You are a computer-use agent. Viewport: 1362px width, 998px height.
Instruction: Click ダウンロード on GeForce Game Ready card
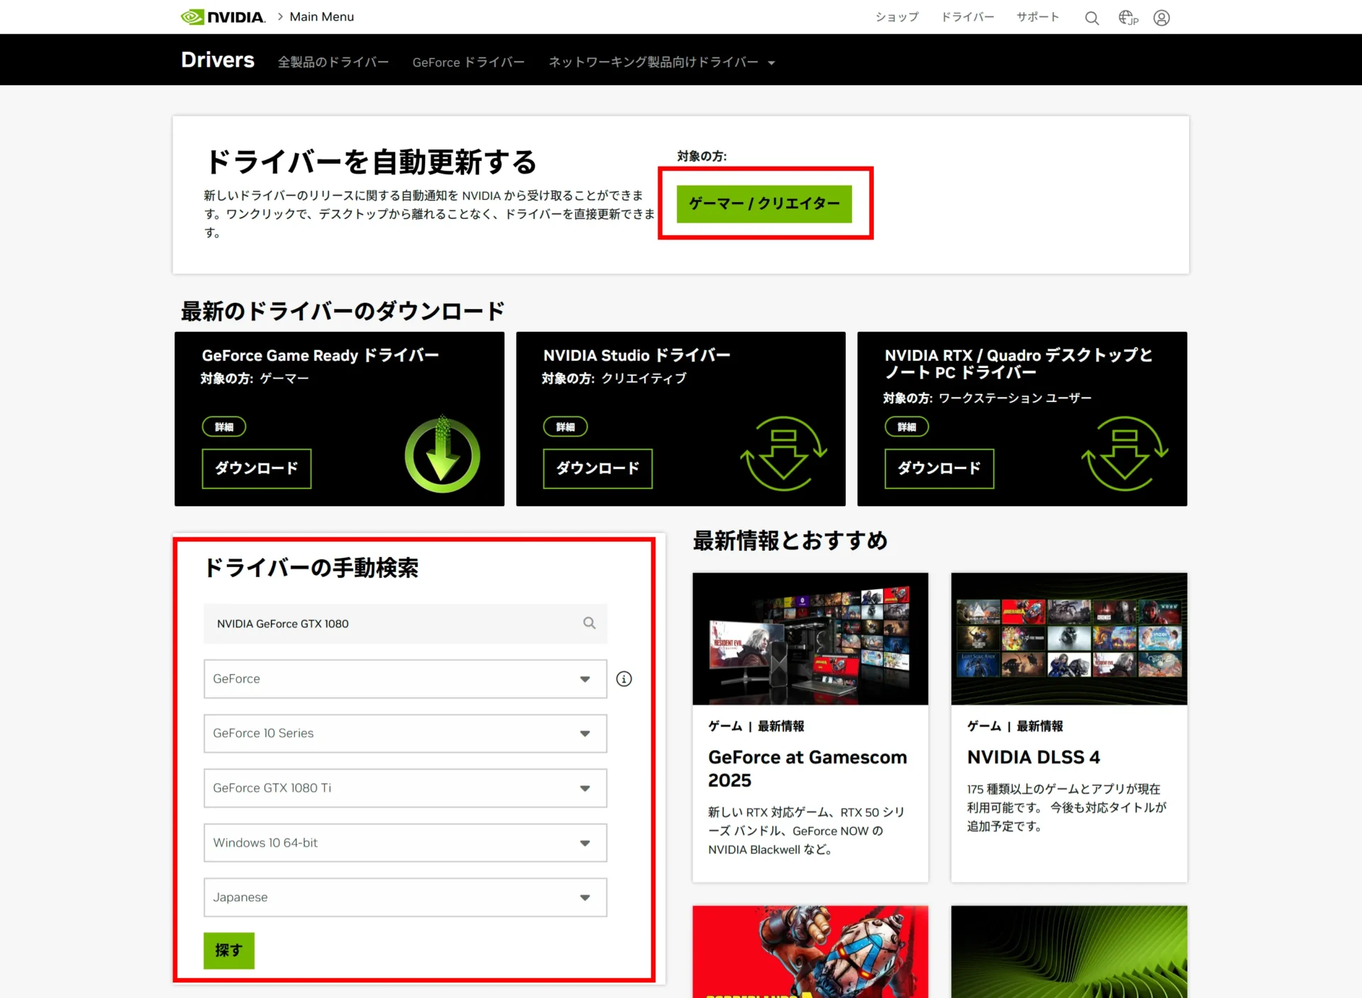coord(256,469)
